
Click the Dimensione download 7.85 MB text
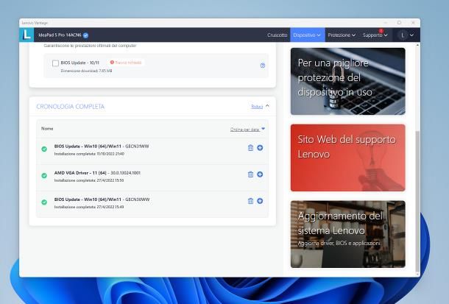[x=86, y=71]
